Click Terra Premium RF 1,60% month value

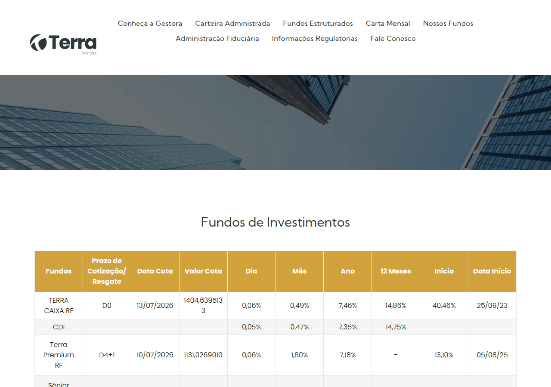pyautogui.click(x=300, y=355)
